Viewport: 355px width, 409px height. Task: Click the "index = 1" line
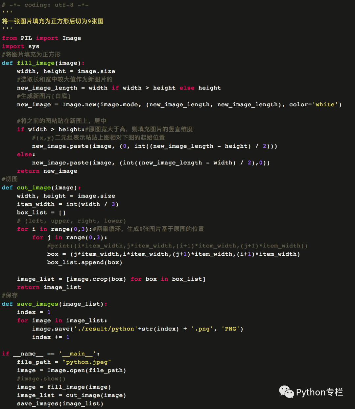(34, 312)
